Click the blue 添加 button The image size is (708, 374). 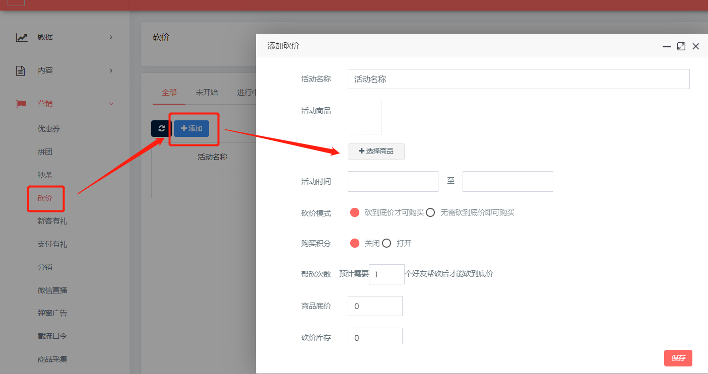[x=191, y=128]
